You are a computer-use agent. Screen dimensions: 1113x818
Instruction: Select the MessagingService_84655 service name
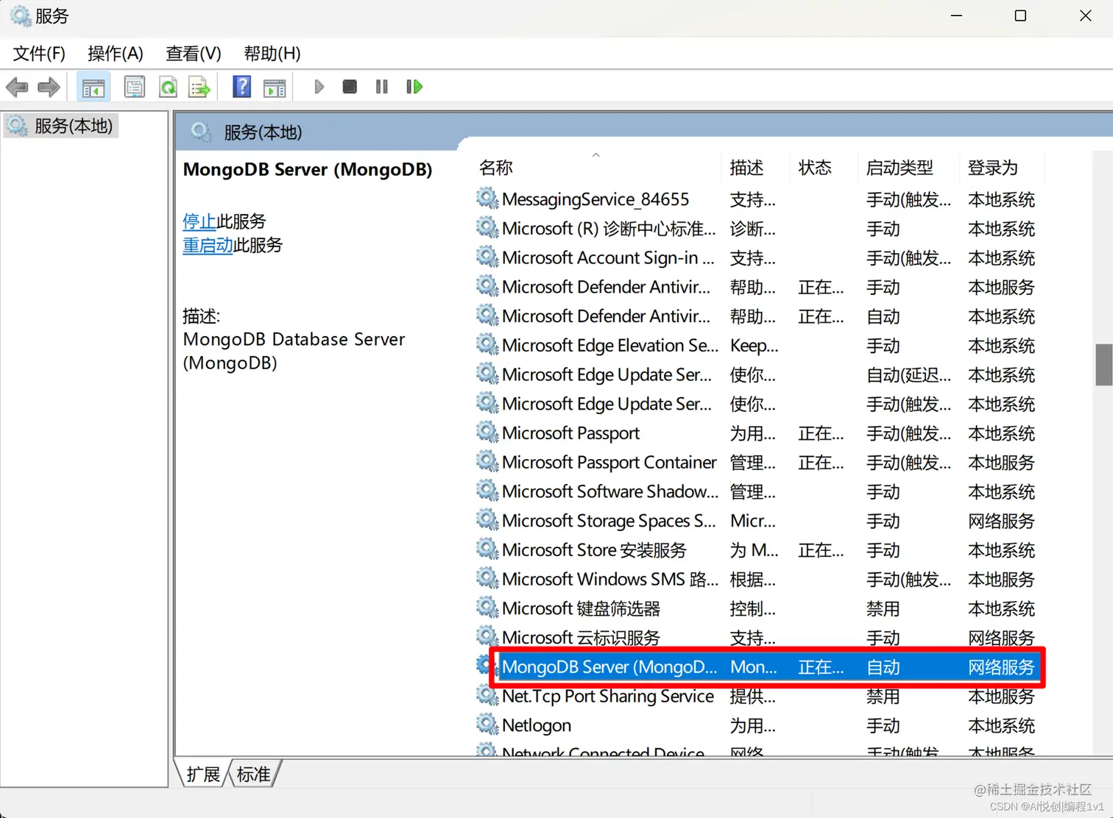coord(596,199)
